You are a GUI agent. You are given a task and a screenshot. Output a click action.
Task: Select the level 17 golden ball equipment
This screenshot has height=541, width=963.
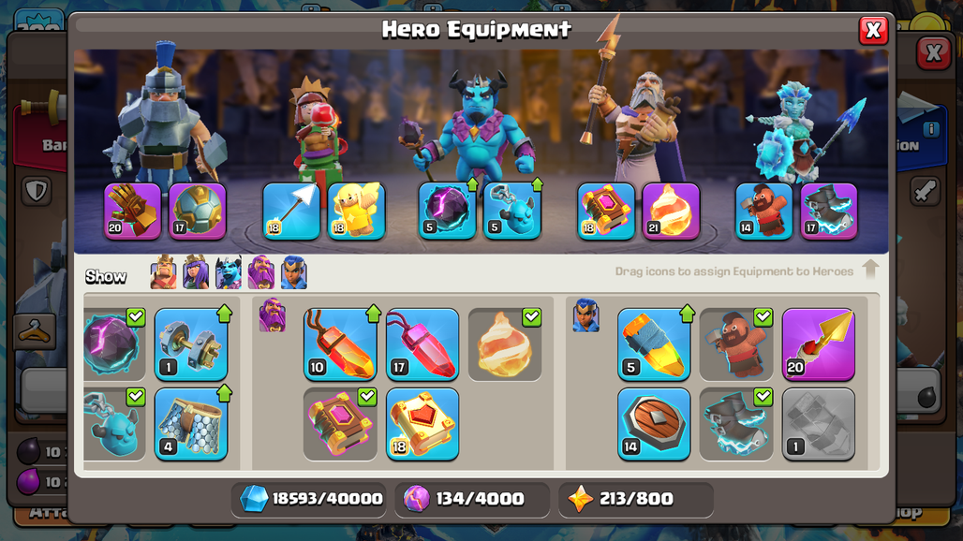pyautogui.click(x=197, y=211)
